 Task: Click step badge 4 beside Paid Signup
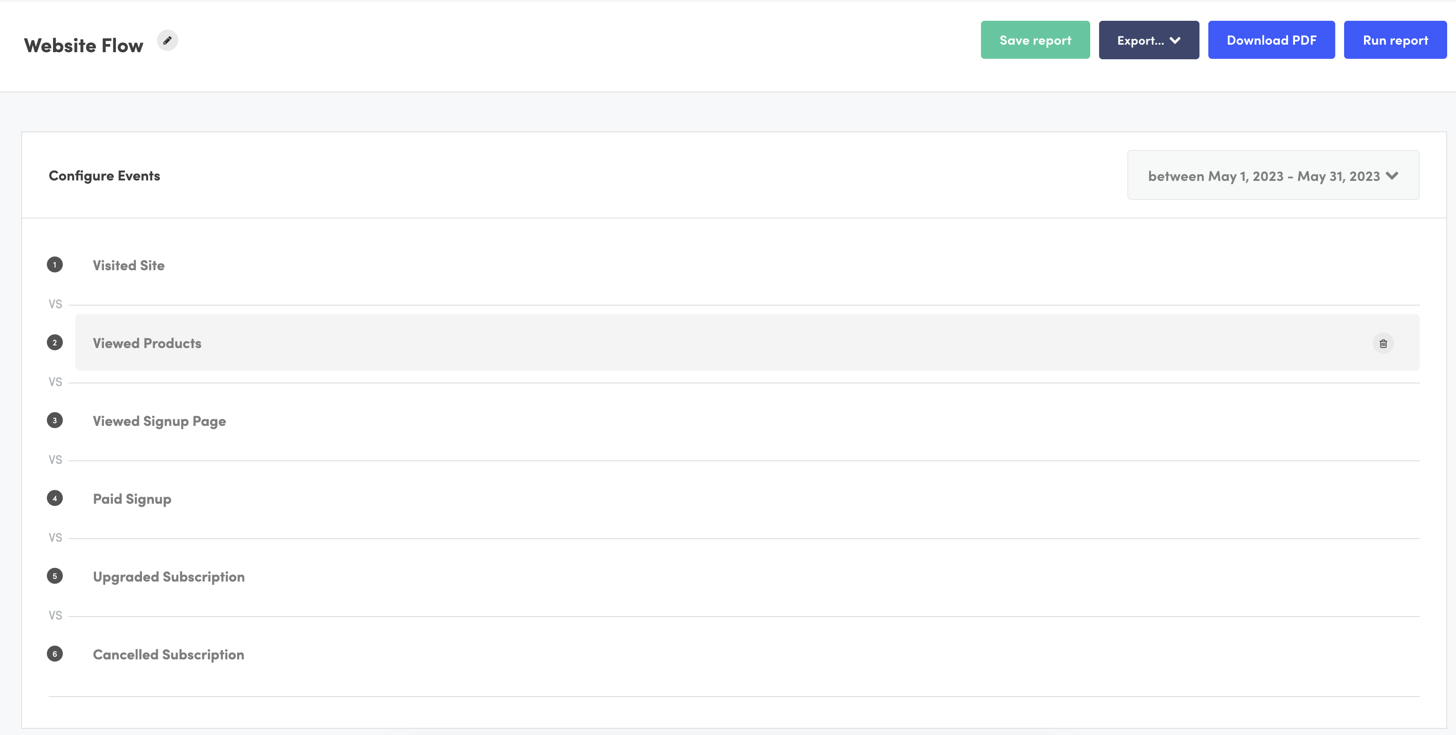pyautogui.click(x=54, y=498)
